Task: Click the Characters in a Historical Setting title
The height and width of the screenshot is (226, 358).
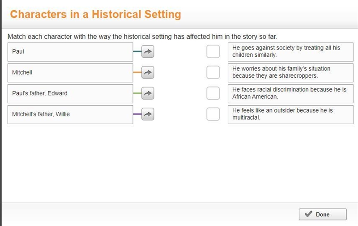Action: (x=95, y=14)
